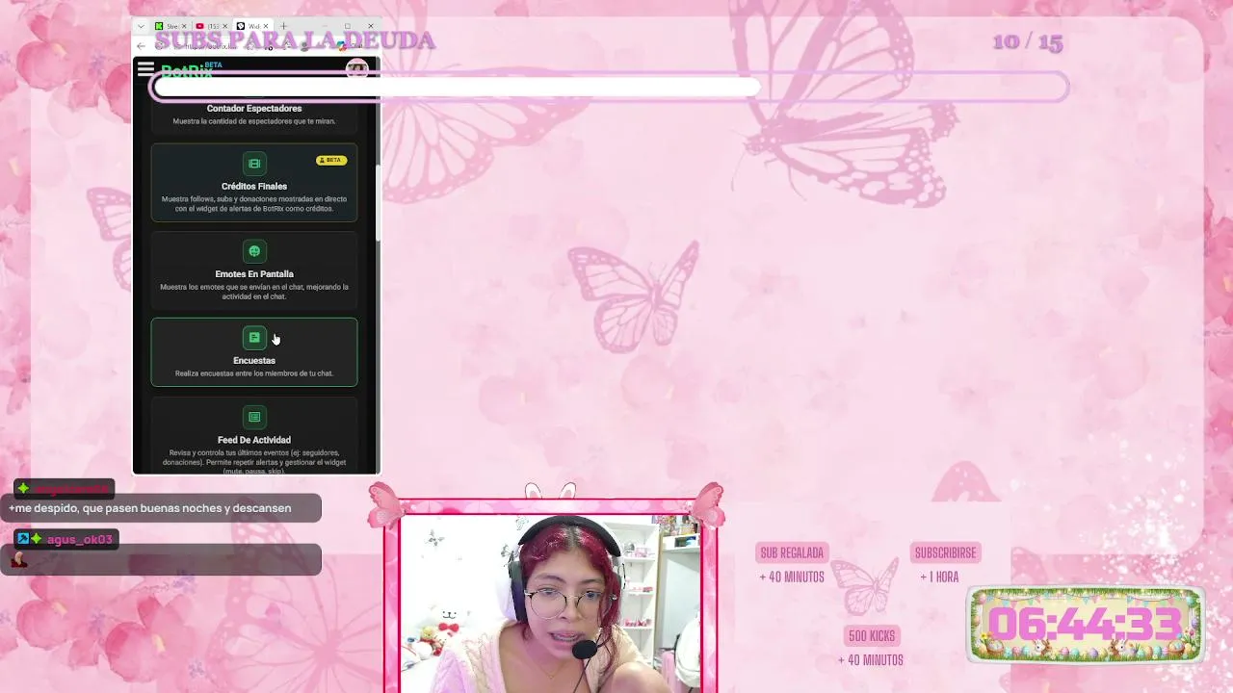Screen dimensions: 1233x693
Task: Click the Créditos Finales film icon
Action: click(254, 164)
